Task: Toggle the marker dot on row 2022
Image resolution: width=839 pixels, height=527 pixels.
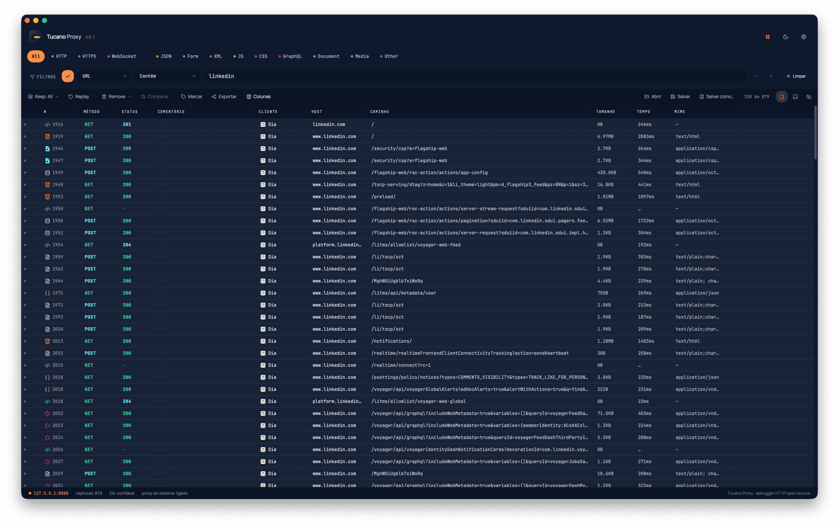Action: (x=25, y=414)
